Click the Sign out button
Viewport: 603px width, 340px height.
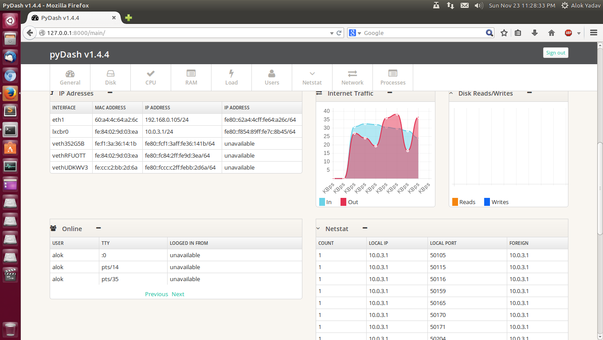tap(555, 53)
